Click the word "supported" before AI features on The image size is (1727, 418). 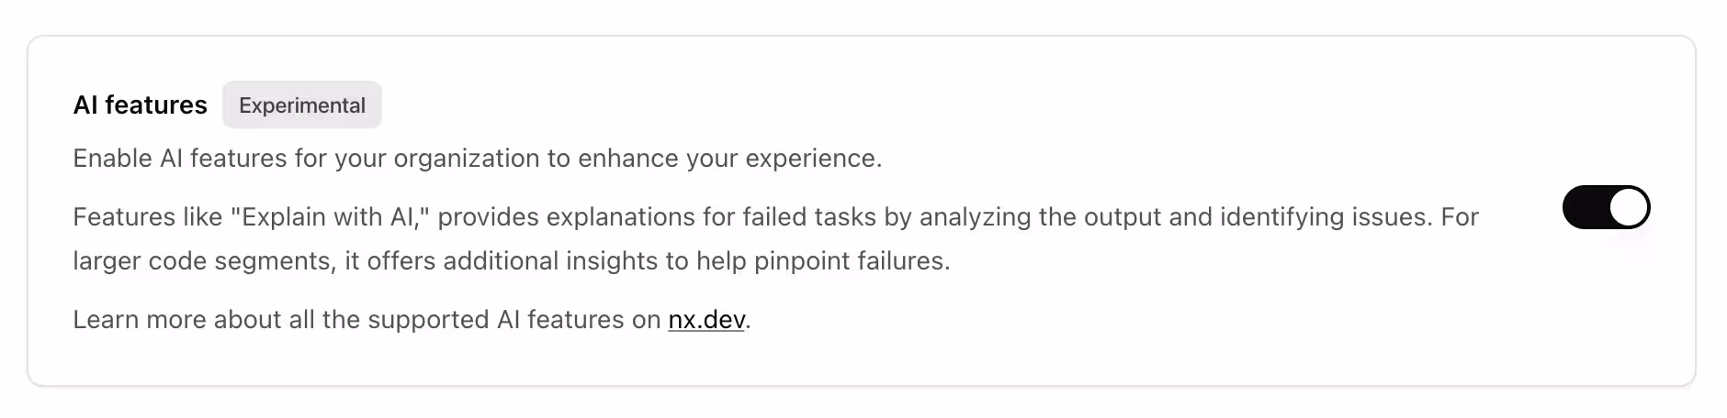tap(428, 319)
